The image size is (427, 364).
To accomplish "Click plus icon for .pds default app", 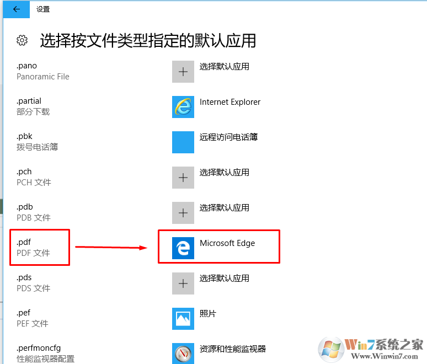I will point(183,283).
